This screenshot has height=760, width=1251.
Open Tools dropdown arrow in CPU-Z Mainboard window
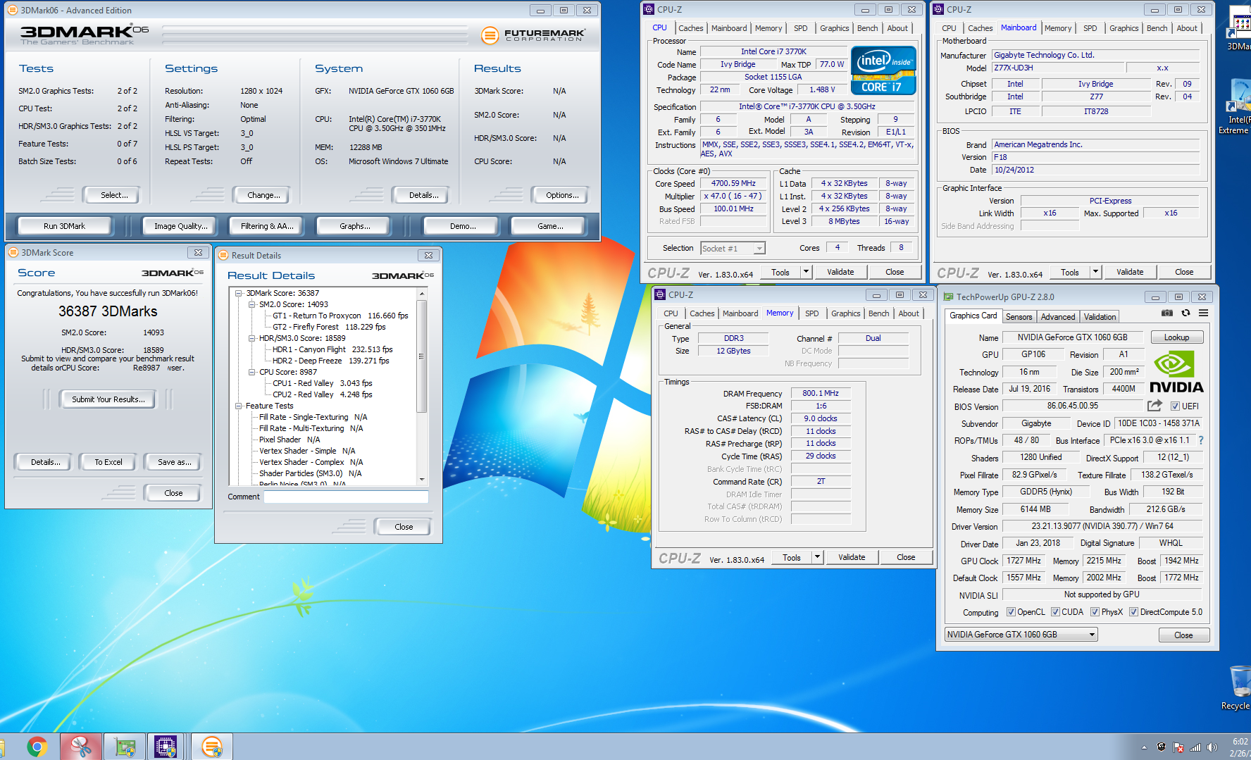tap(1095, 272)
